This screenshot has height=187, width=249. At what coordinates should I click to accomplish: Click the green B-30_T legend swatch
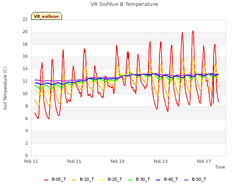coord(130,180)
